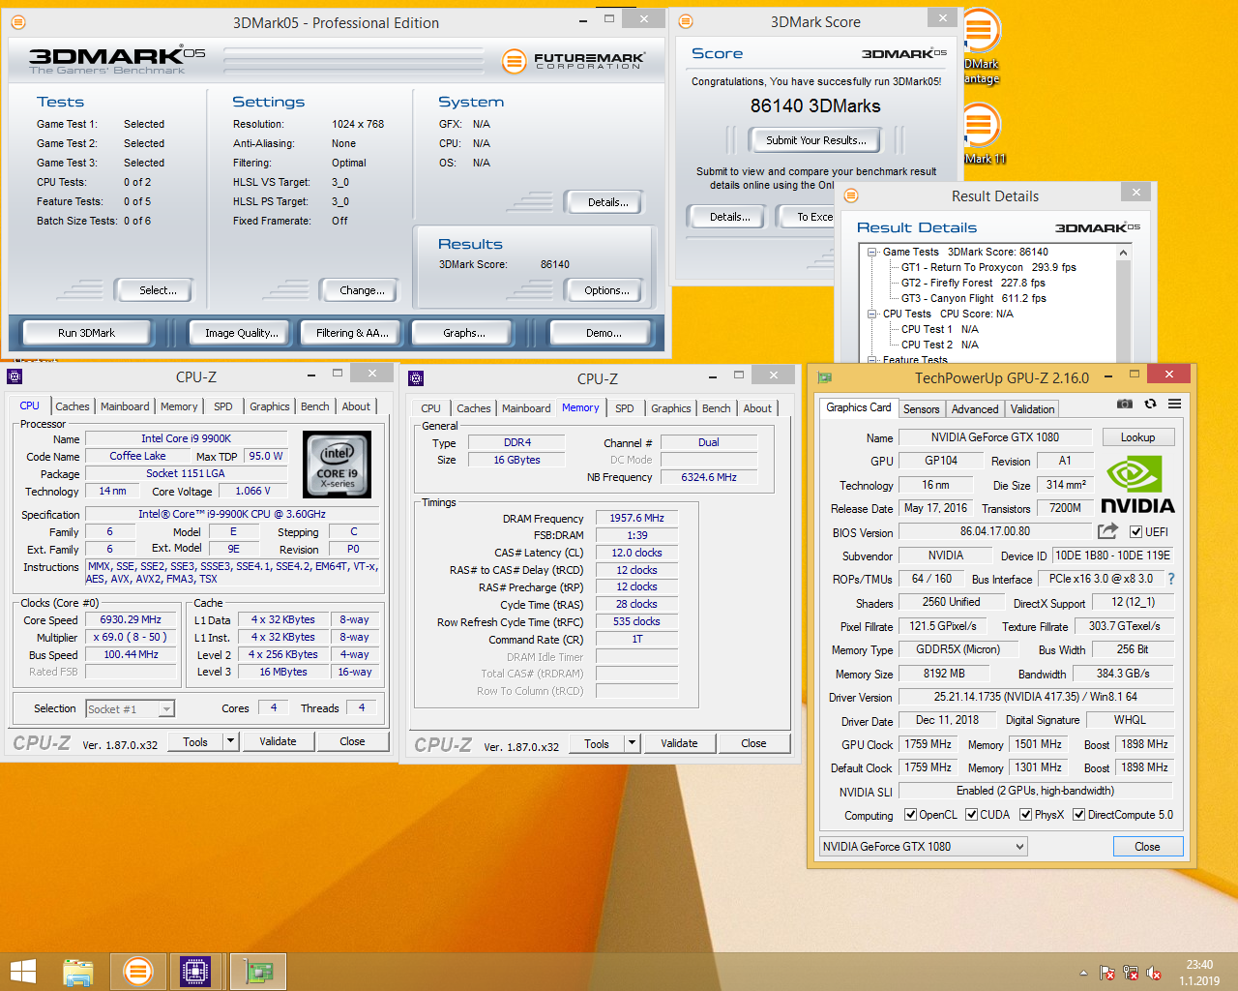The height and width of the screenshot is (991, 1238).
Task: Click the Action Center flag tray icon
Action: 1106,973
